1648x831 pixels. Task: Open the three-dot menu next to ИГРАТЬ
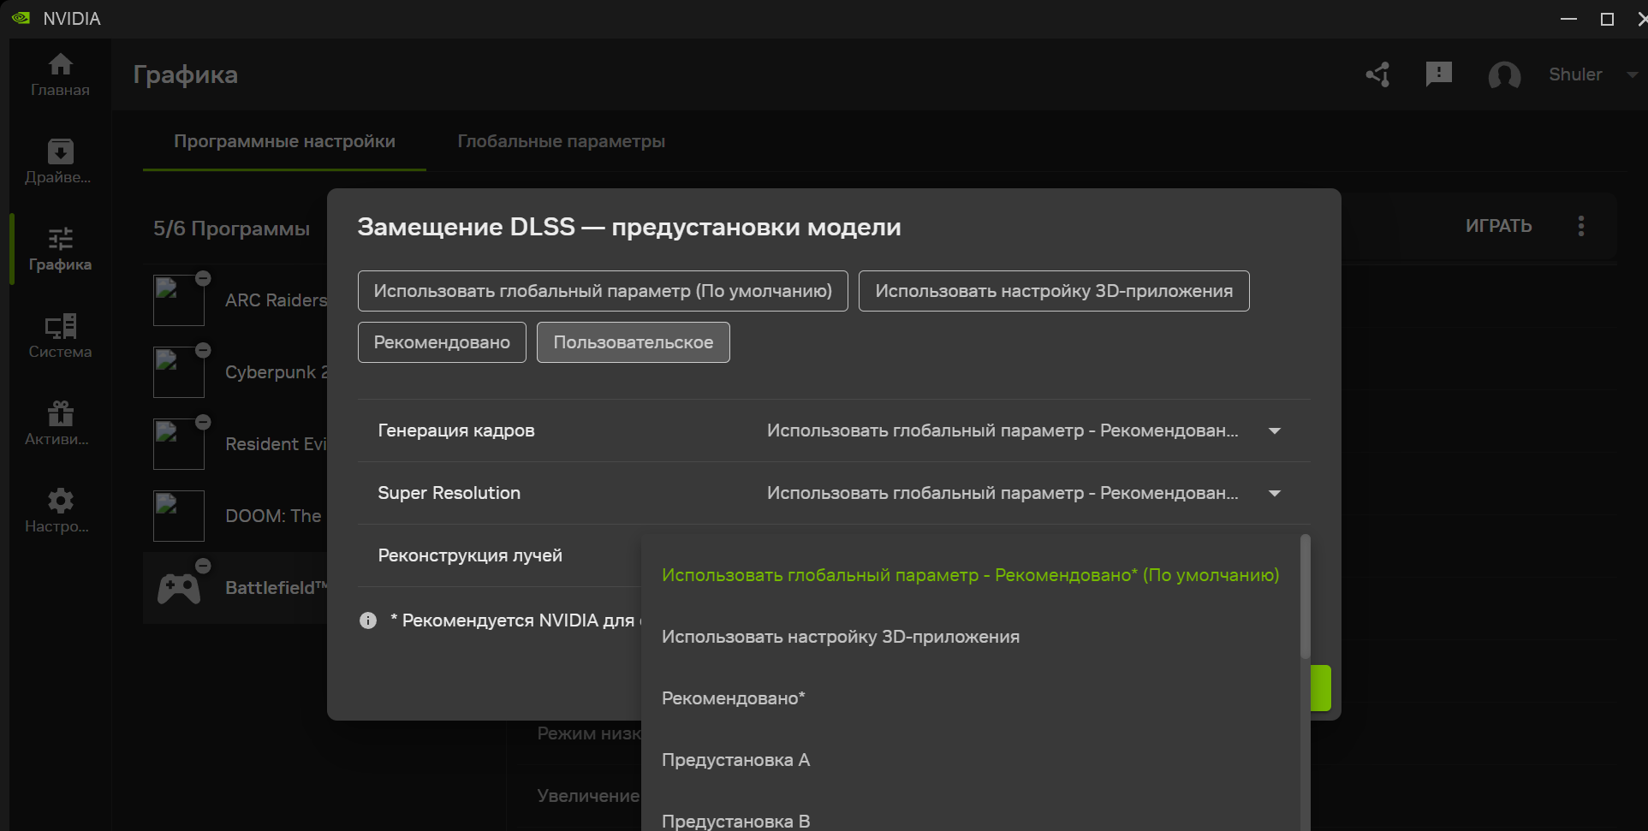click(1581, 225)
